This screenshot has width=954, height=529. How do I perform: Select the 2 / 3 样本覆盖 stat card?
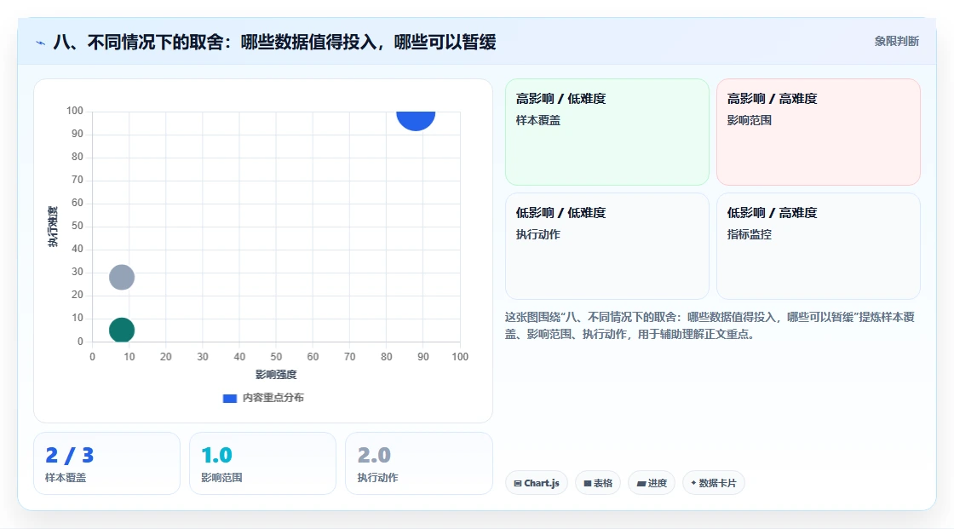[107, 463]
